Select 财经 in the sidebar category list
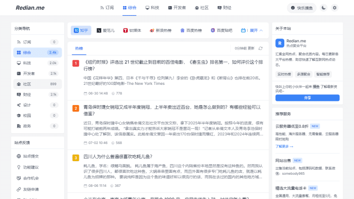The image size is (354, 199). [x=37, y=94]
